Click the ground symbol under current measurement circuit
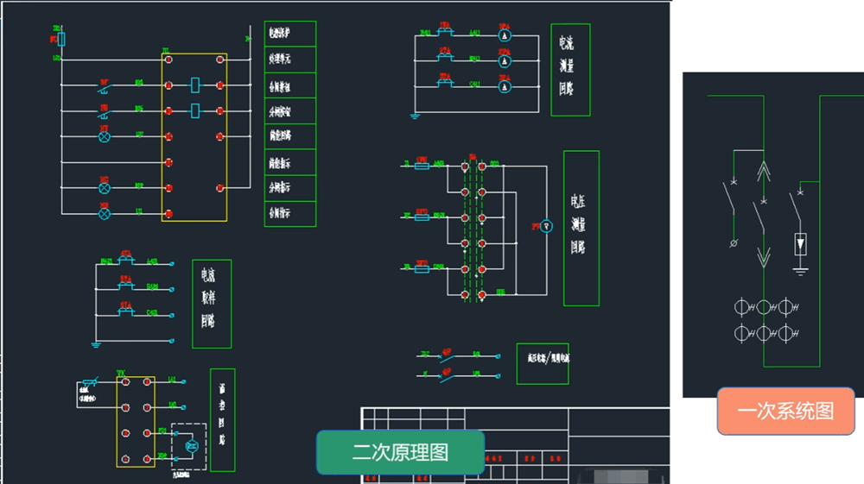Screen dimensions: 864x484 tap(415, 116)
